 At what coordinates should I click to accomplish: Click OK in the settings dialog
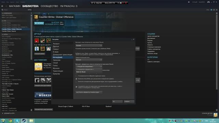[x=117, y=101]
